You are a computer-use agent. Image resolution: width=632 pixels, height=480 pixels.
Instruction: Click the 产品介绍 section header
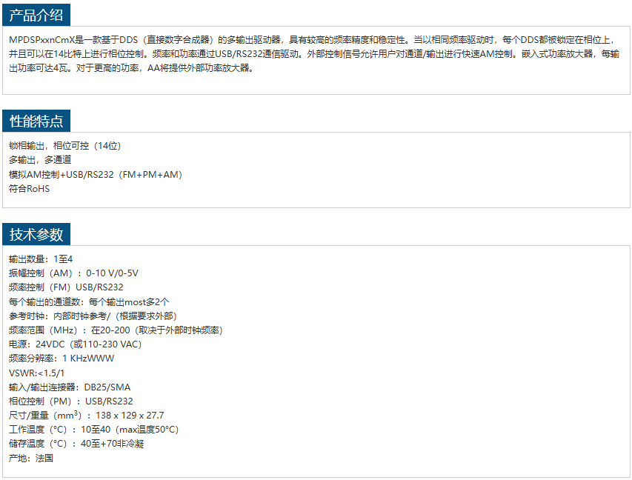36,14
